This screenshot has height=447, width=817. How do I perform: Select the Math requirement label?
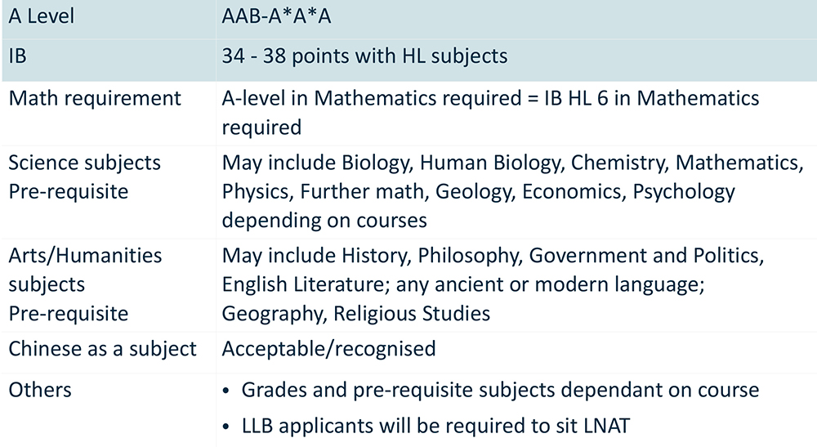95,98
